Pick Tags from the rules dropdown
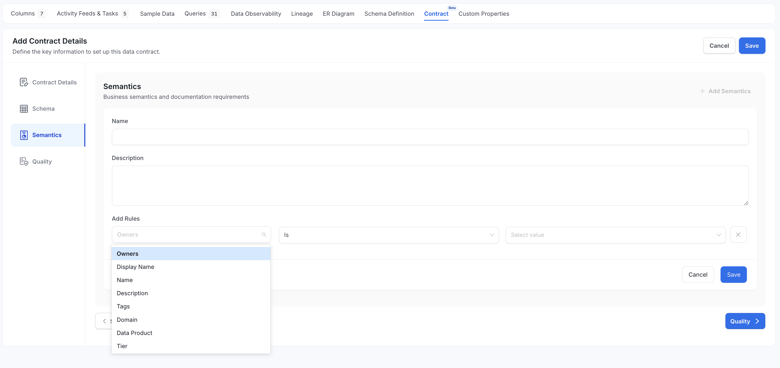Screen dimensions: 780x368 click(x=191, y=306)
